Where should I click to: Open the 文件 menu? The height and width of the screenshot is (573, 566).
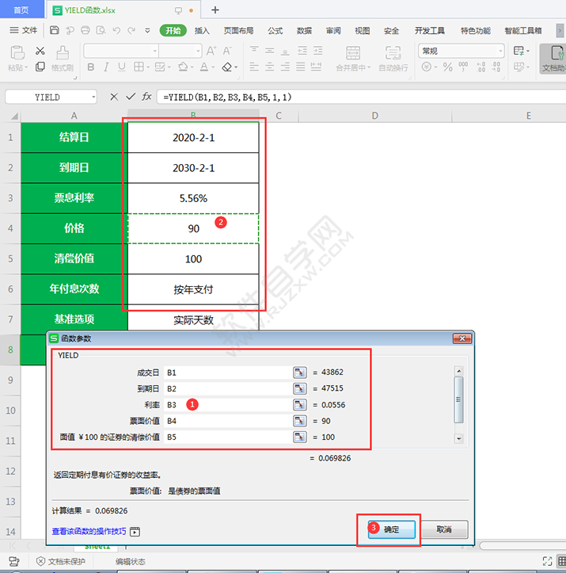24,30
